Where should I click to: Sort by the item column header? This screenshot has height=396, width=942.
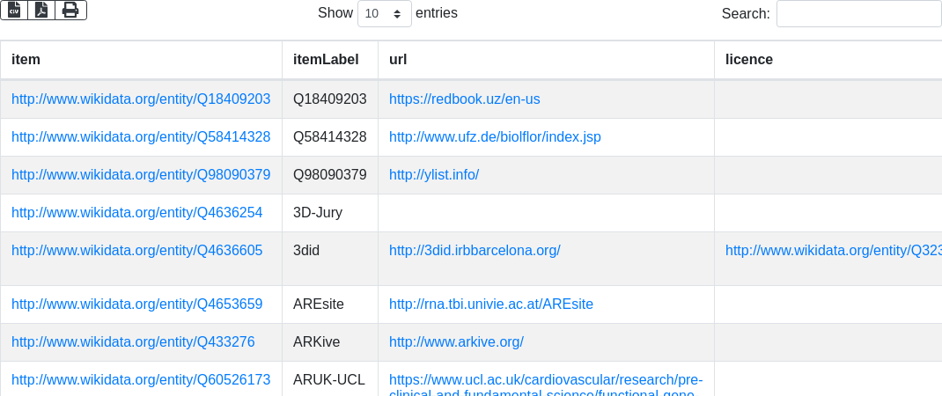tap(141, 60)
